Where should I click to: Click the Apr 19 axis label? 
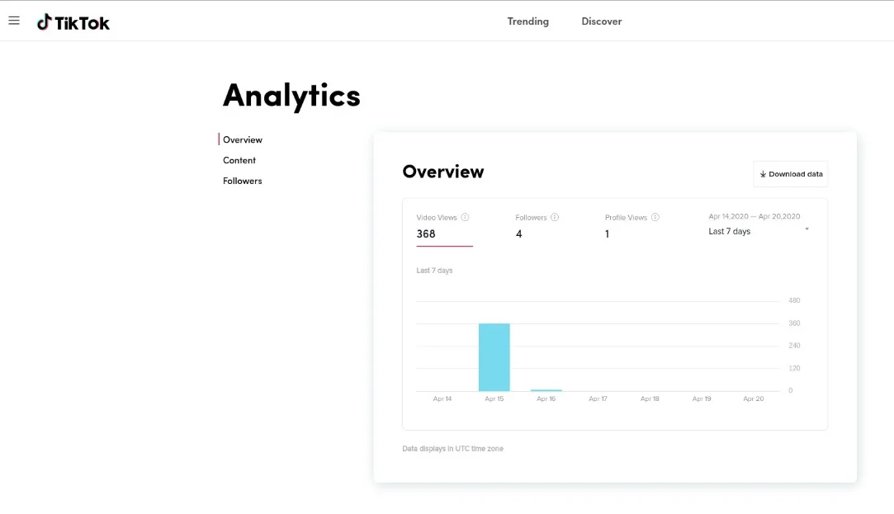pyautogui.click(x=702, y=398)
